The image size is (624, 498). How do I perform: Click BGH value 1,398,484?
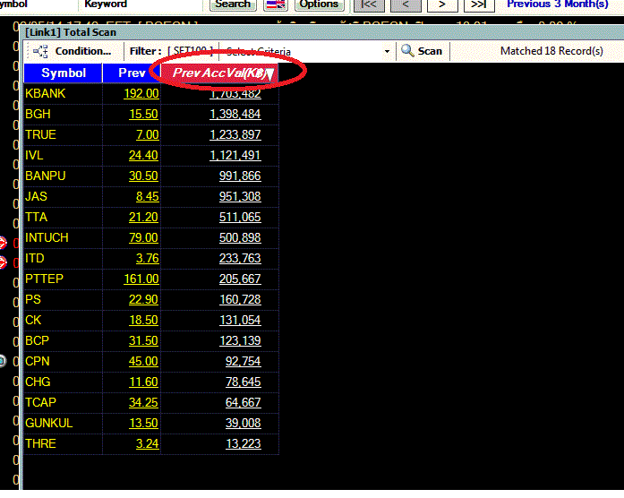point(235,115)
